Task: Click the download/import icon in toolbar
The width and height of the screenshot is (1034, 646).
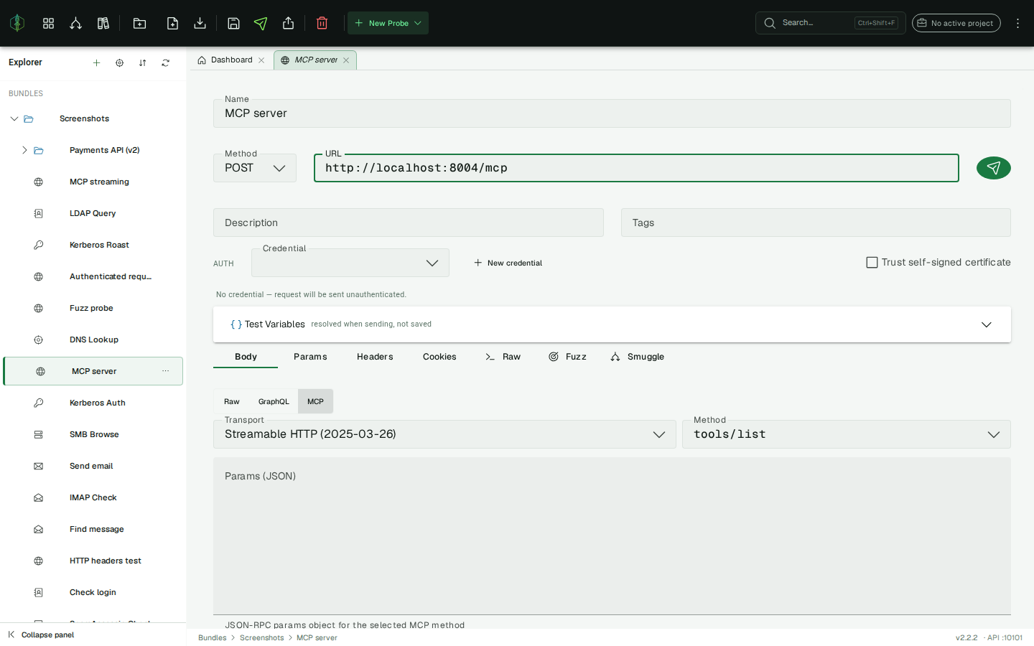Action: (x=200, y=23)
